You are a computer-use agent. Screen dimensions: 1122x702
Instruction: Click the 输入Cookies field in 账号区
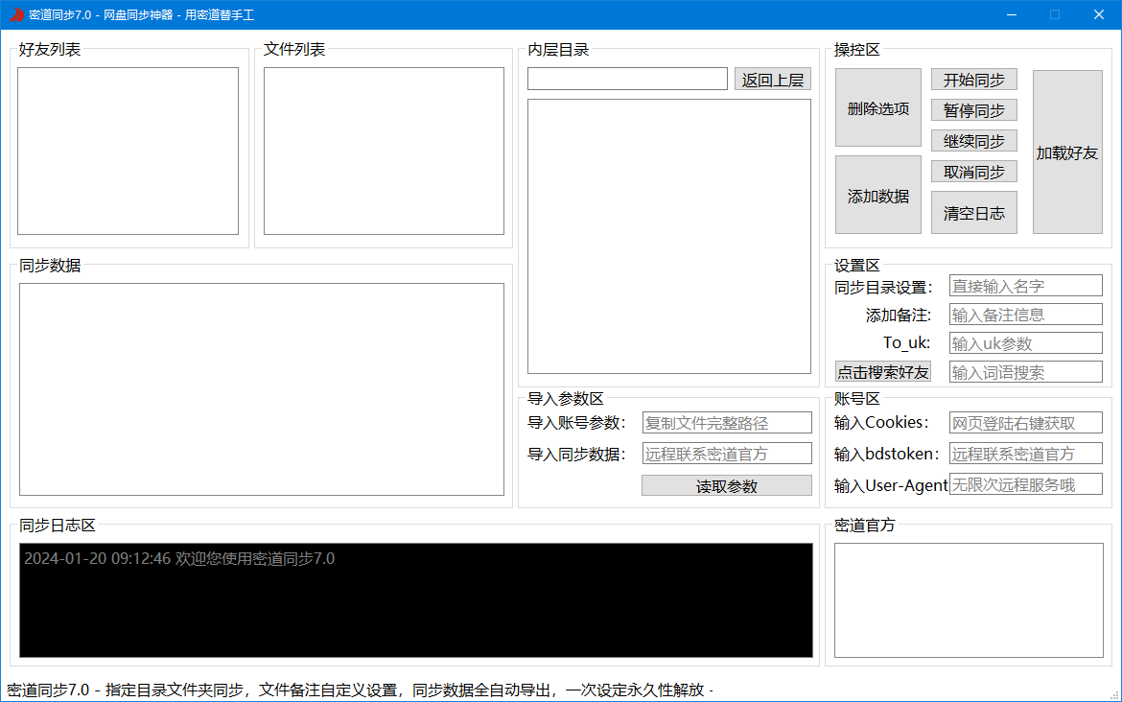[1025, 422]
